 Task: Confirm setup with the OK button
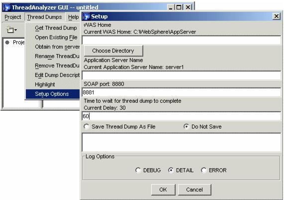(163, 190)
